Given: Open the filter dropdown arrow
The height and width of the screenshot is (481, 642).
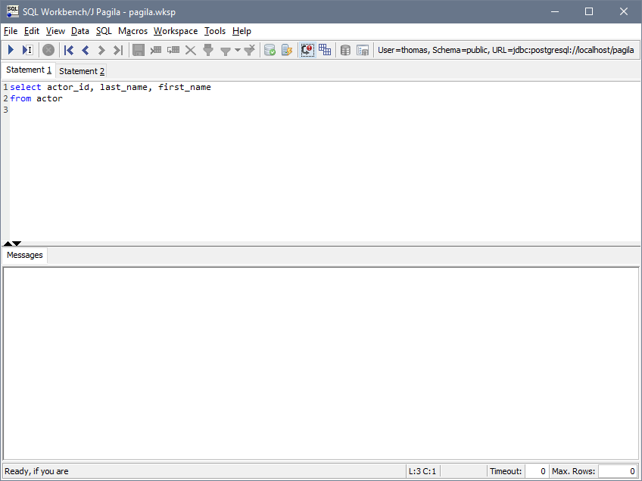Looking at the screenshot, I should pyautogui.click(x=238, y=51).
